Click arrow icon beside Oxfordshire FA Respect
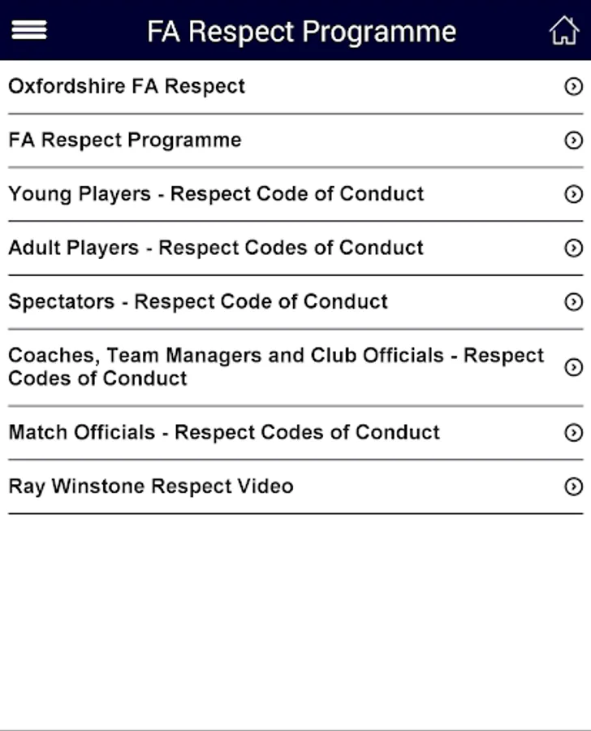Viewport: 591px width, 731px height. point(573,87)
